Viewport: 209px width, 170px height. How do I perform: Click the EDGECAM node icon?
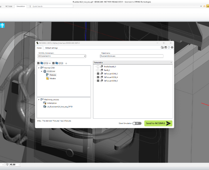45,71
